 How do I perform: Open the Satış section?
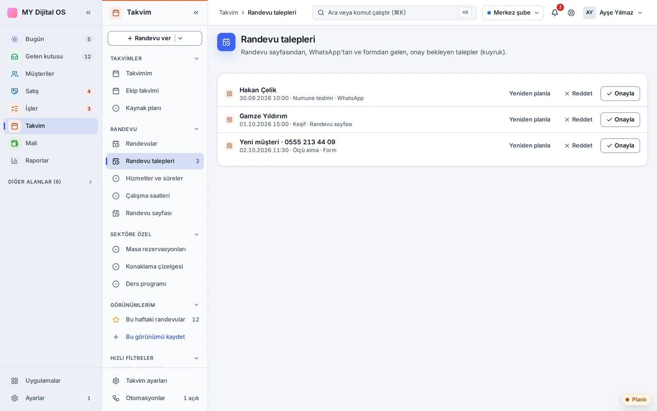tap(51, 91)
